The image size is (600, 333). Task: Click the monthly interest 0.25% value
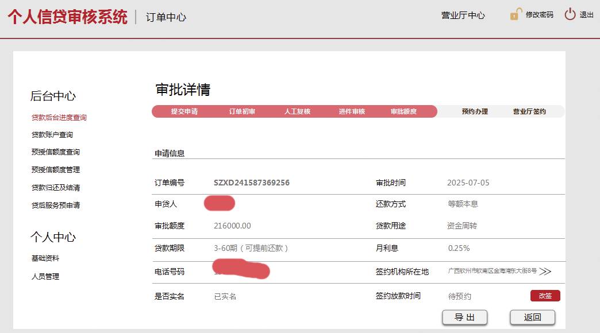[459, 248]
